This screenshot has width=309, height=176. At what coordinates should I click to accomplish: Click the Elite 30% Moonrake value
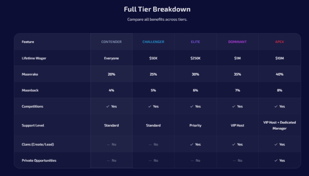coord(195,74)
